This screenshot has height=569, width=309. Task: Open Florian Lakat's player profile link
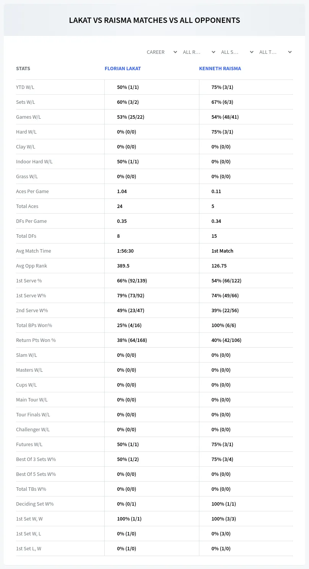pos(123,69)
